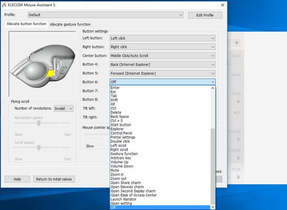Close the Mouse Assistant window
287x210 pixels.
pyautogui.click(x=223, y=5)
